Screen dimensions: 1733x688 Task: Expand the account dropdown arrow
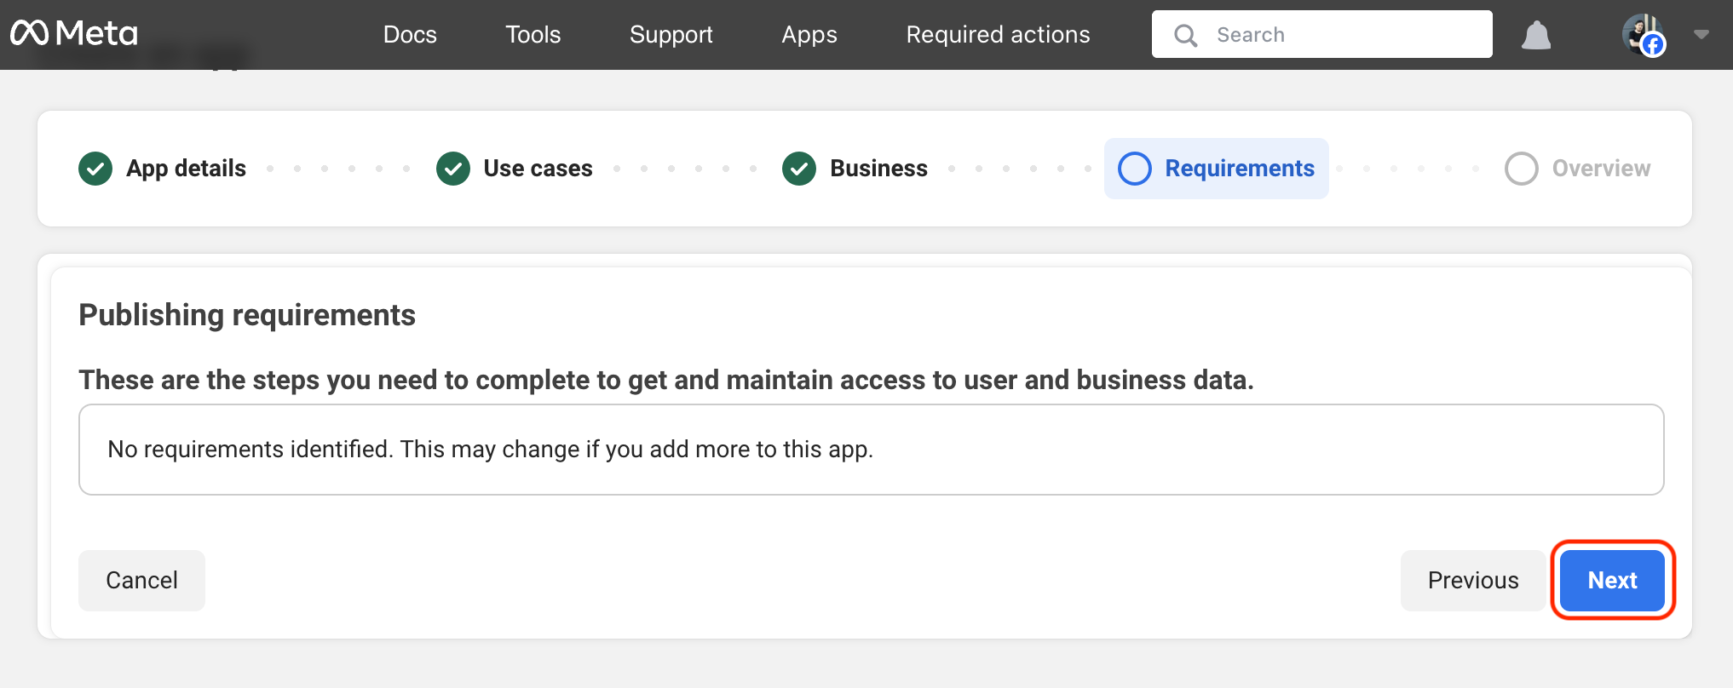[x=1701, y=35]
